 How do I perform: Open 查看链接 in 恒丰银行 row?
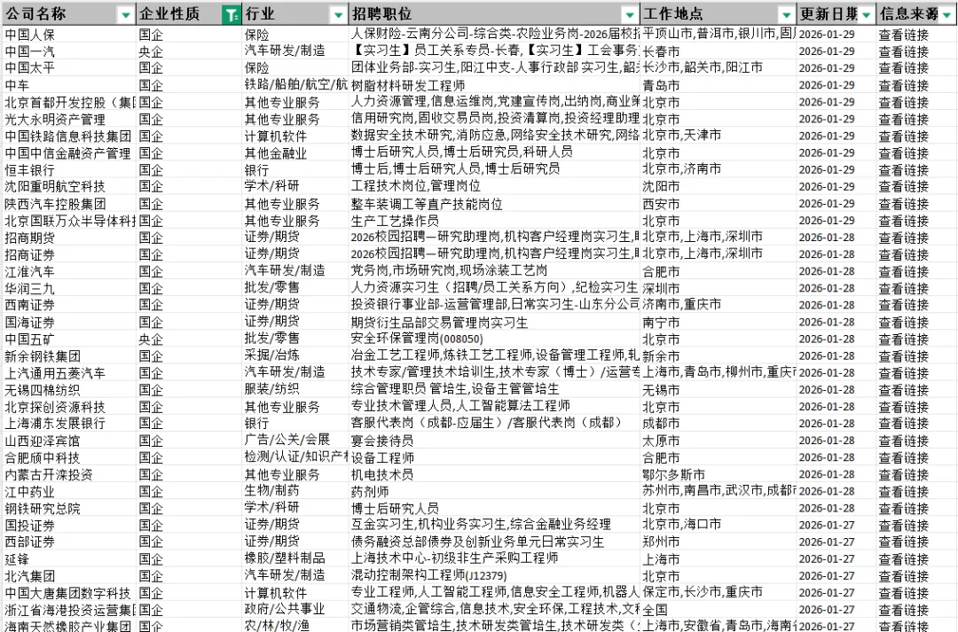[x=903, y=170]
